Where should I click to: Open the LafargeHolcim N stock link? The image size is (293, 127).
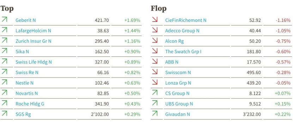click(33, 31)
